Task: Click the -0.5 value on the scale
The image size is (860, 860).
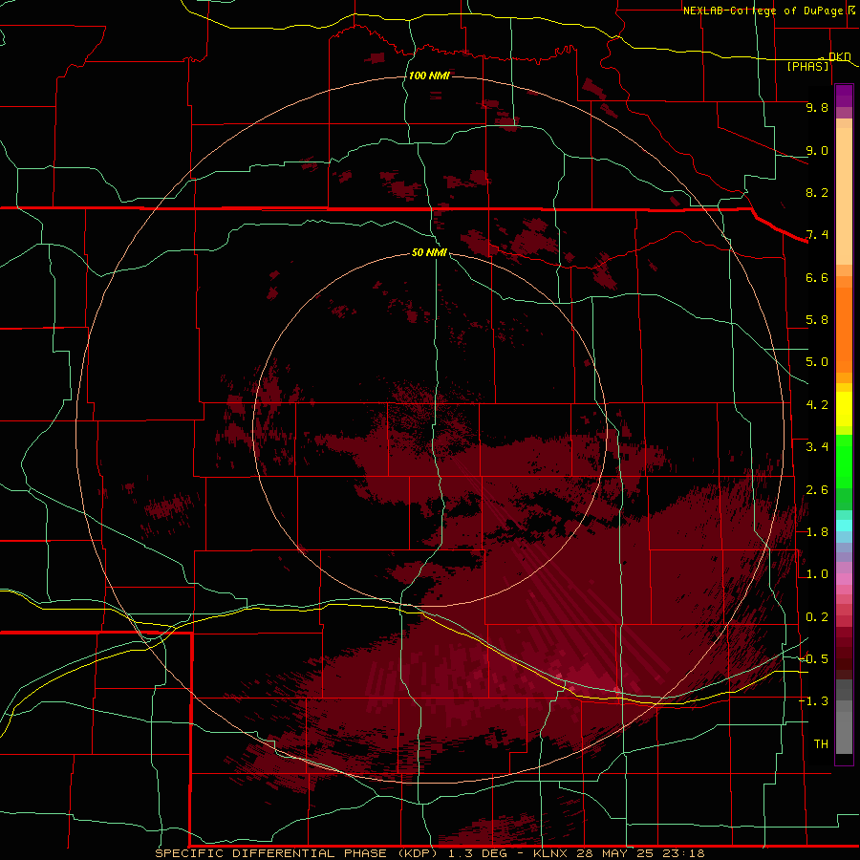Action: pos(813,659)
